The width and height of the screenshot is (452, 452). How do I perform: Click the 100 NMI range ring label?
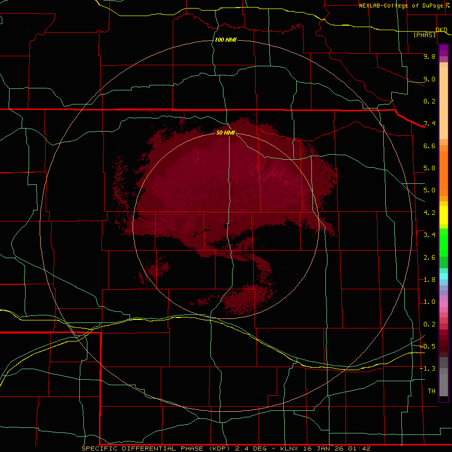click(x=225, y=40)
